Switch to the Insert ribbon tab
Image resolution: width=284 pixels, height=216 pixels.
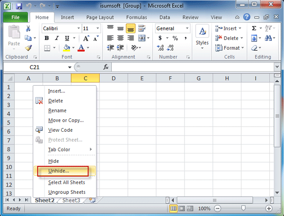click(x=67, y=18)
